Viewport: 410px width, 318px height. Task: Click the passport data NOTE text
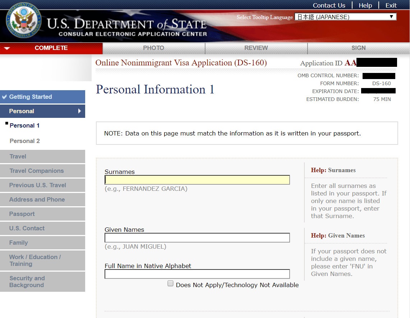pos(232,133)
